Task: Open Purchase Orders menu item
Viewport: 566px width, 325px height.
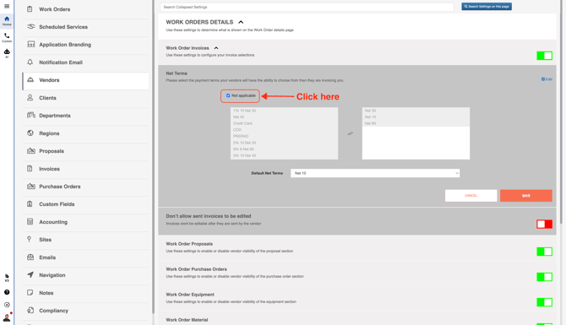Action: [x=85, y=186]
